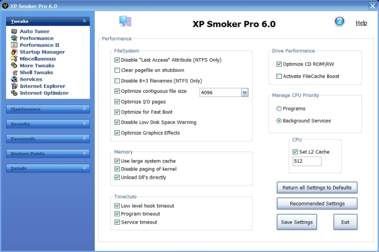Go to Startup Manager
This screenshot has width=379, height=252.
point(42,52)
